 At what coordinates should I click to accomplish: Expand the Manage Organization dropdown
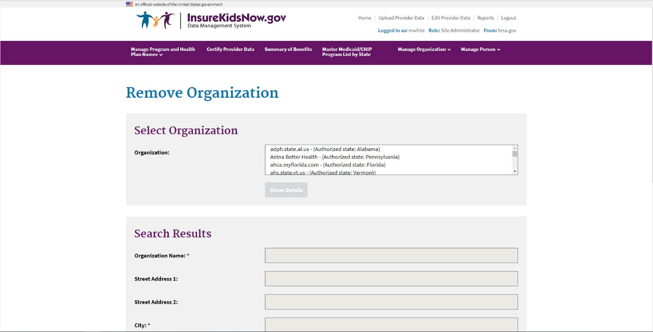(x=424, y=49)
